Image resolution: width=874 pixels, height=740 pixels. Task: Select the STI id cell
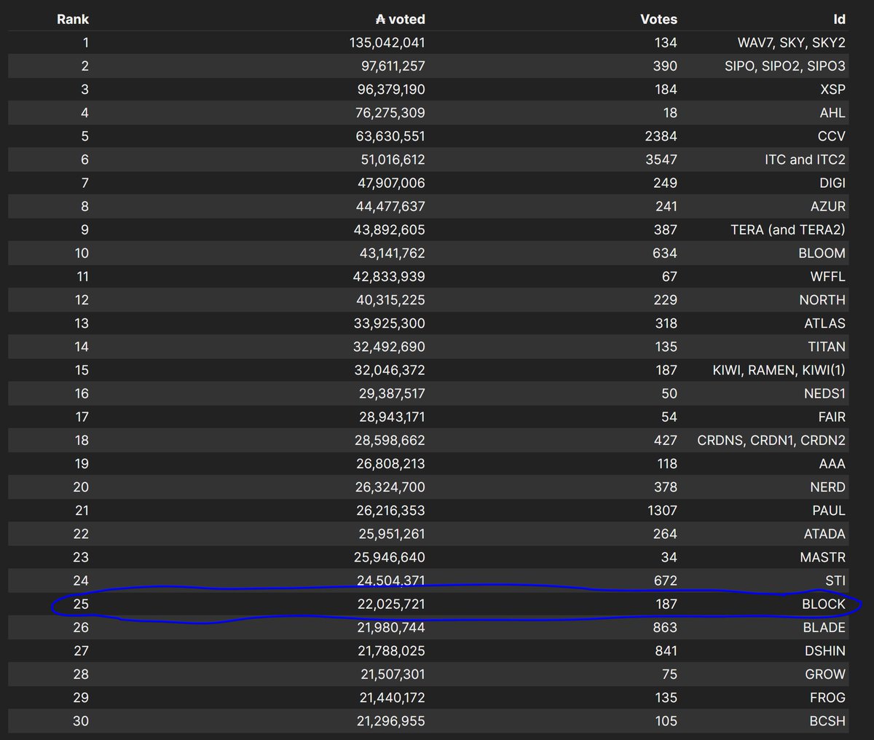point(835,579)
